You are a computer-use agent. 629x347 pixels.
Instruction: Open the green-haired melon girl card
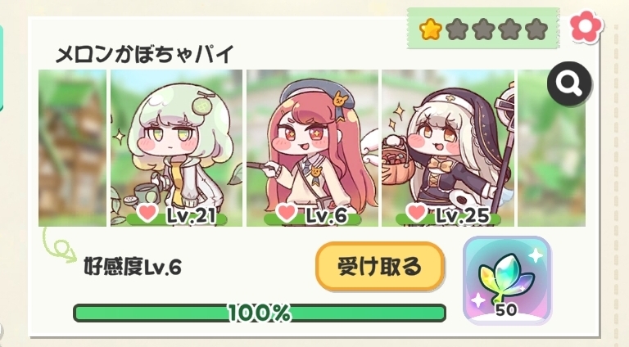(x=177, y=148)
